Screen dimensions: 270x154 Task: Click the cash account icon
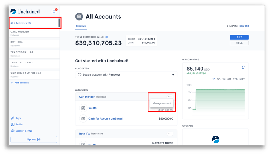pyautogui.click(x=83, y=118)
